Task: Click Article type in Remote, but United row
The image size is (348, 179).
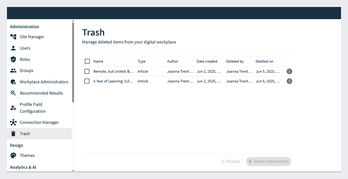Action: [143, 71]
